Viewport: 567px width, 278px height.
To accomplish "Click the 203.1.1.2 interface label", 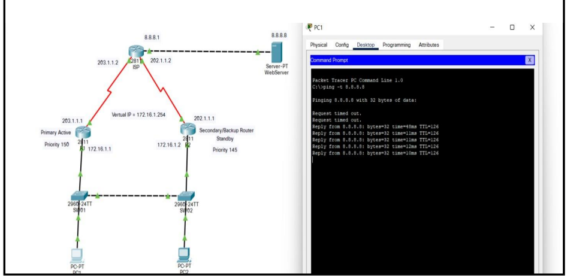I will pyautogui.click(x=108, y=62).
